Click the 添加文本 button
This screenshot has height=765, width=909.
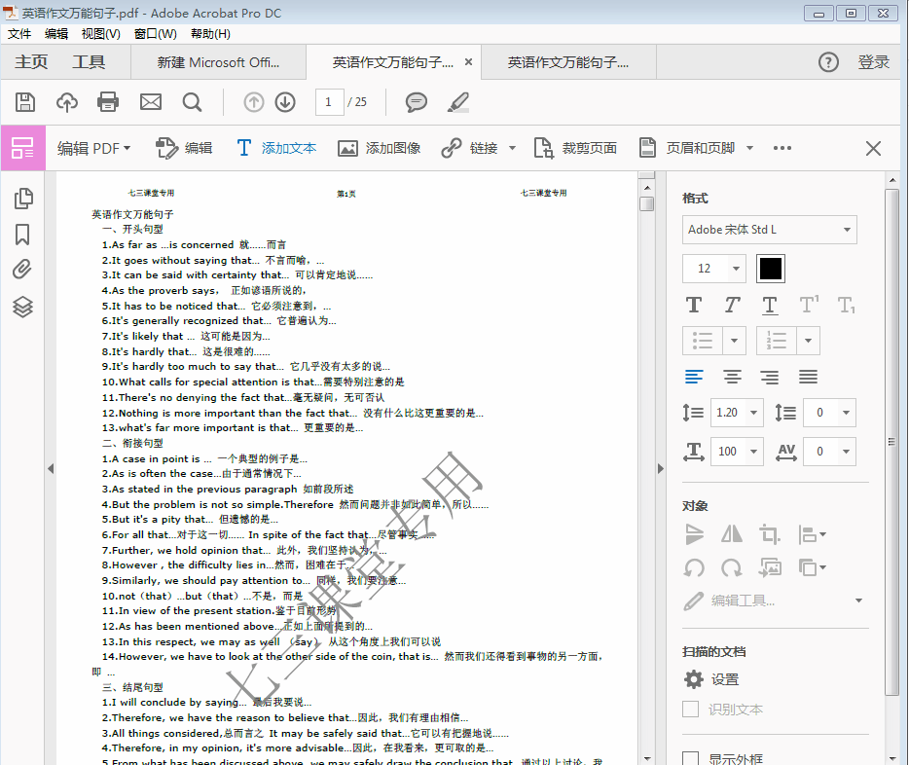[276, 148]
